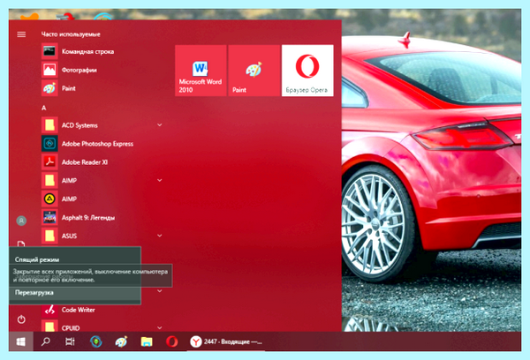
Task: Open the Adobe Reader XI icon
Action: [x=49, y=162]
